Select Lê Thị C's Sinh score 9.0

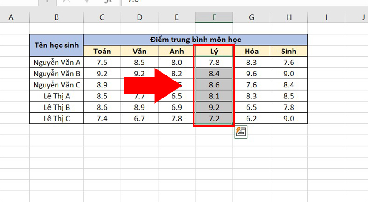click(x=289, y=118)
